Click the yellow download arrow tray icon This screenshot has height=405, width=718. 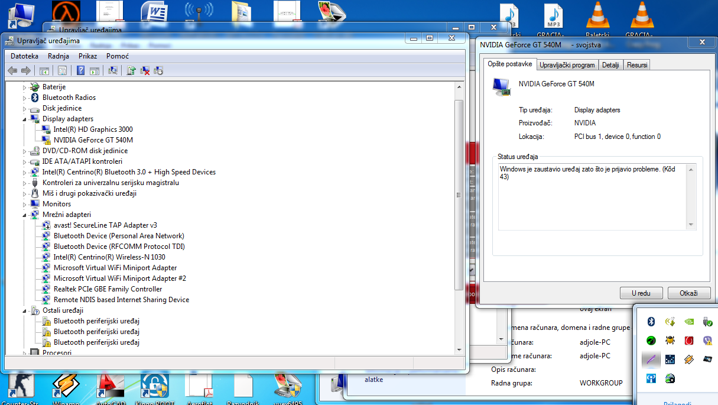pyautogui.click(x=670, y=322)
